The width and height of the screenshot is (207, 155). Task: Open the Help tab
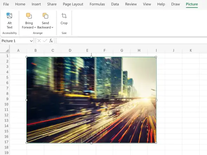pos(161,4)
